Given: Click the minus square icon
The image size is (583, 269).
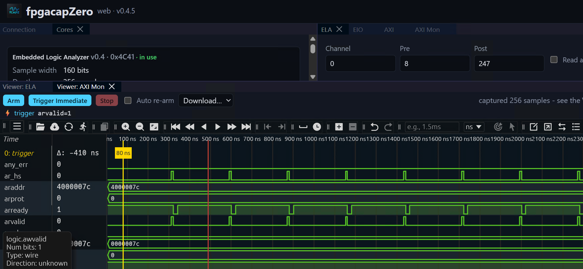Looking at the screenshot, I should (x=353, y=127).
